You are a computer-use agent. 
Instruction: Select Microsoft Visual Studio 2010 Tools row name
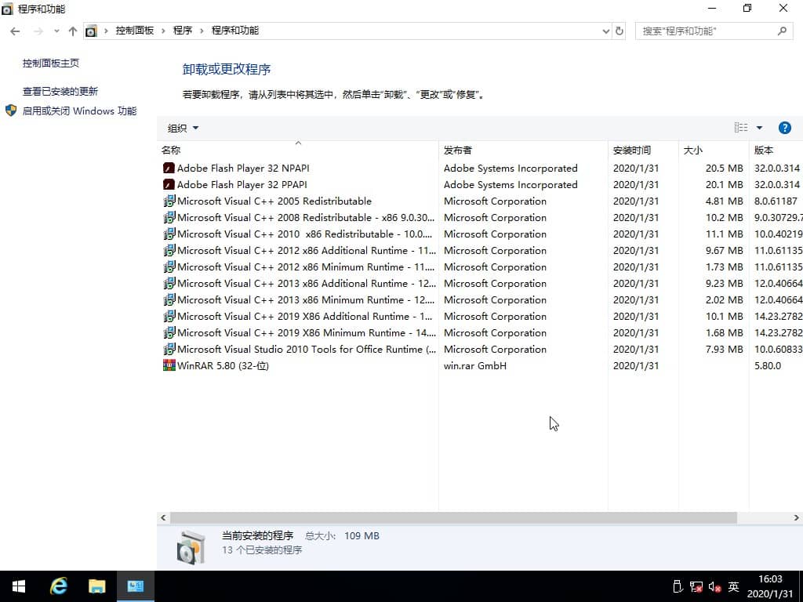pos(307,349)
